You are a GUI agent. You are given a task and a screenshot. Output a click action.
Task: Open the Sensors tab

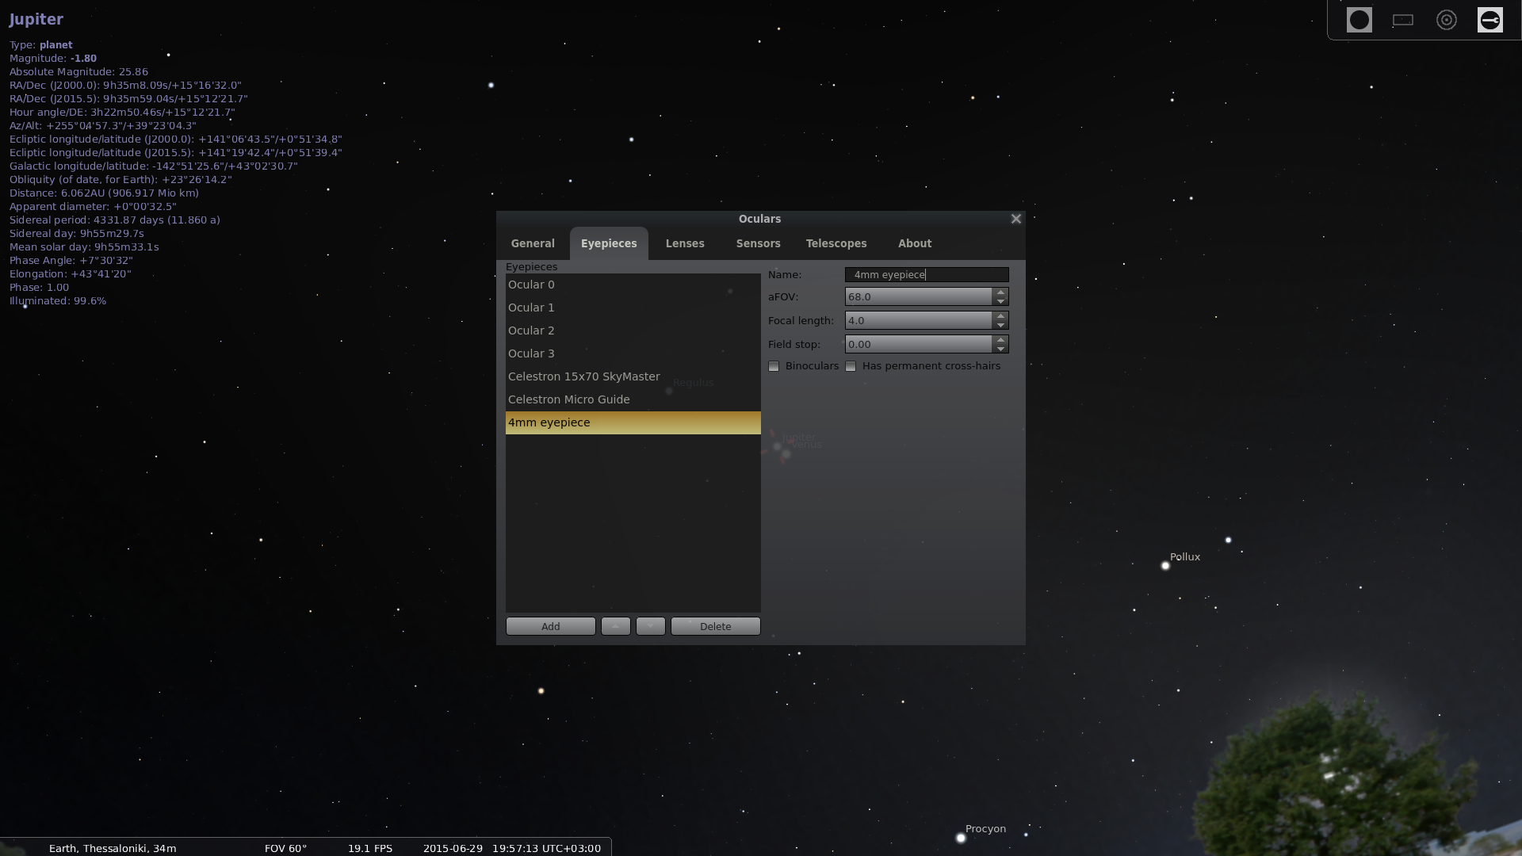click(759, 243)
